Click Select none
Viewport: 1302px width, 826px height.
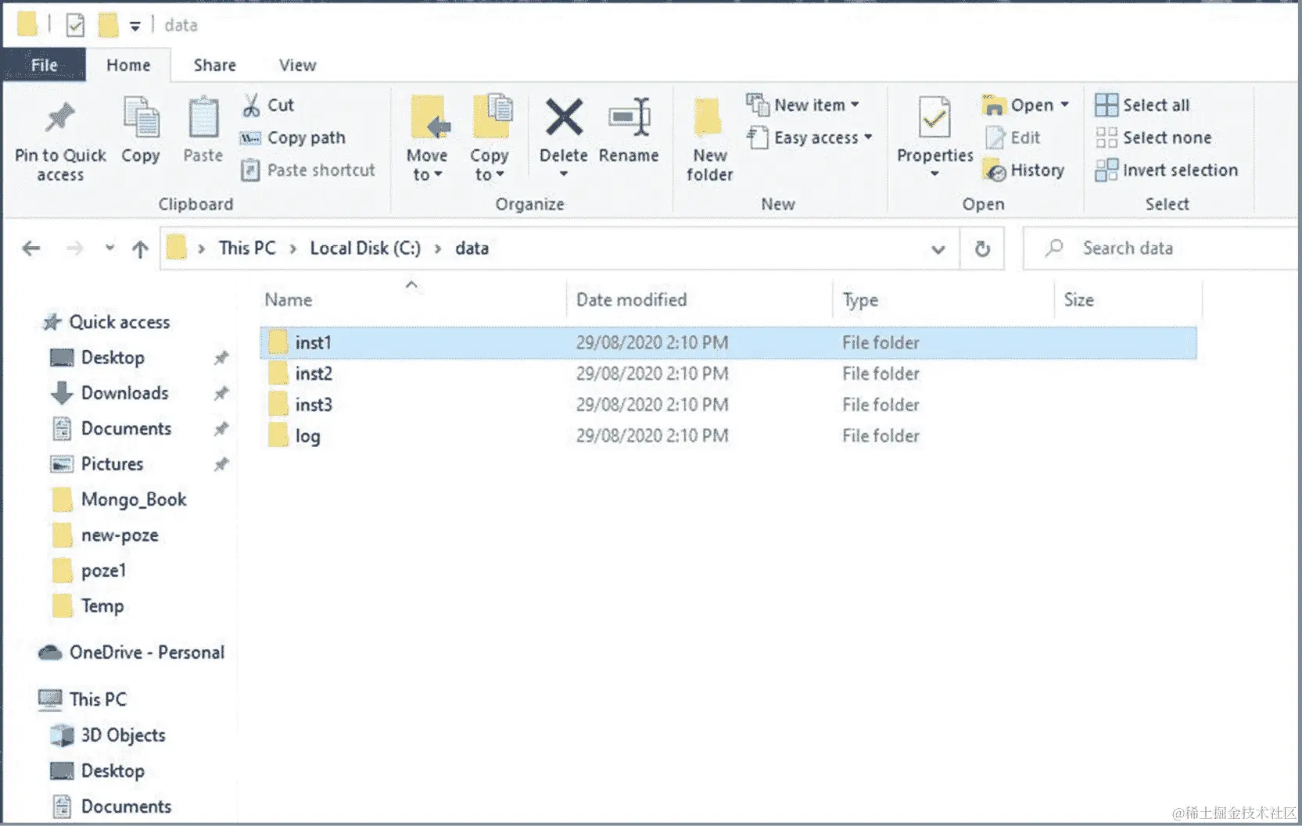[1153, 138]
